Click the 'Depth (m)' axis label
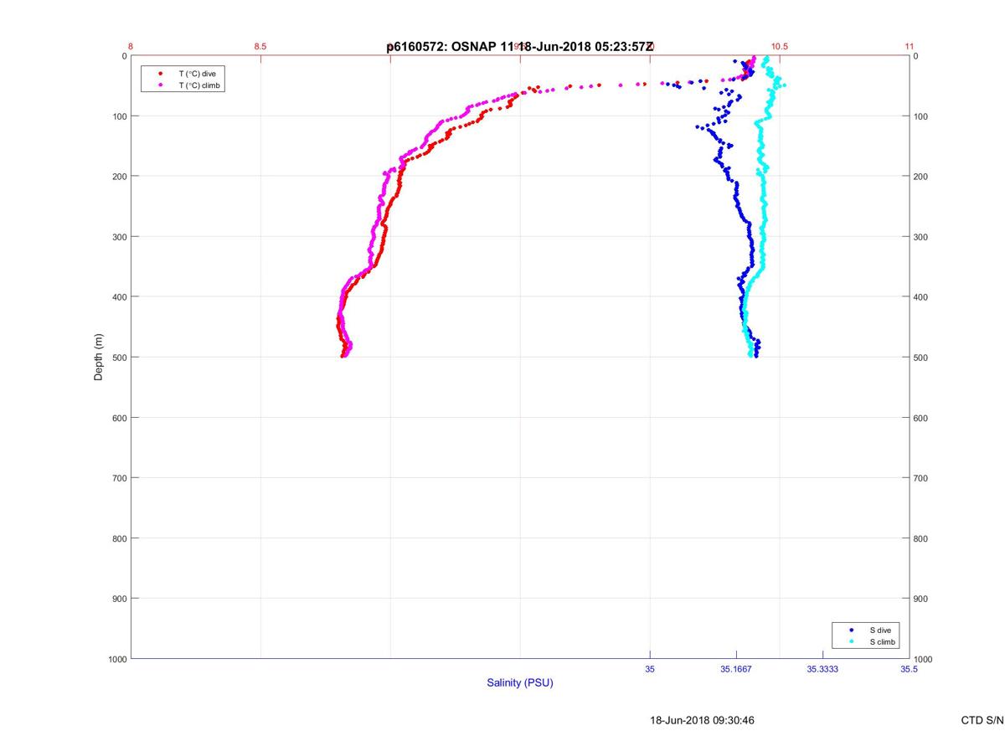Screen dimensions: 1005x741 coord(99,357)
